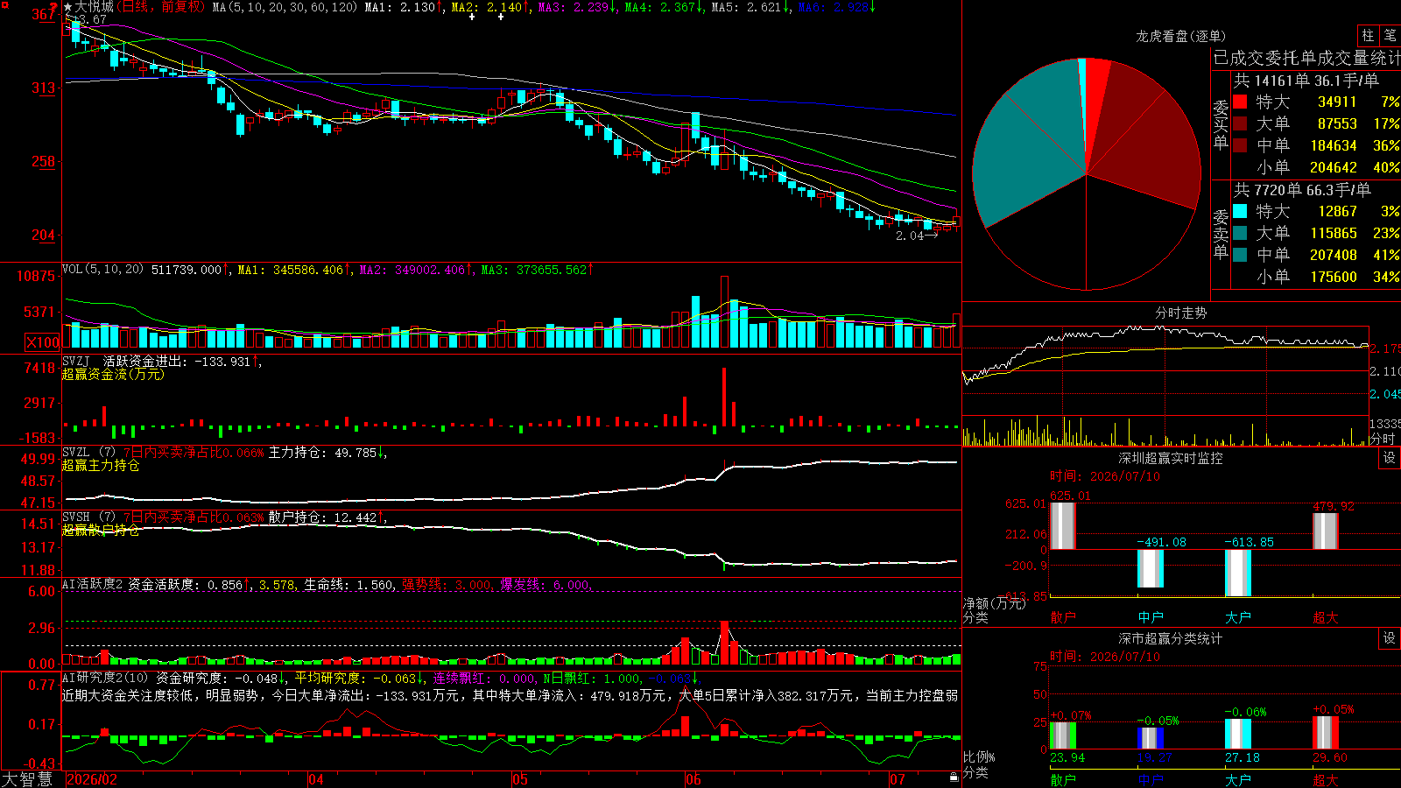Switch pie view to 笔 mode
The height and width of the screenshot is (788, 1401).
1390,35
